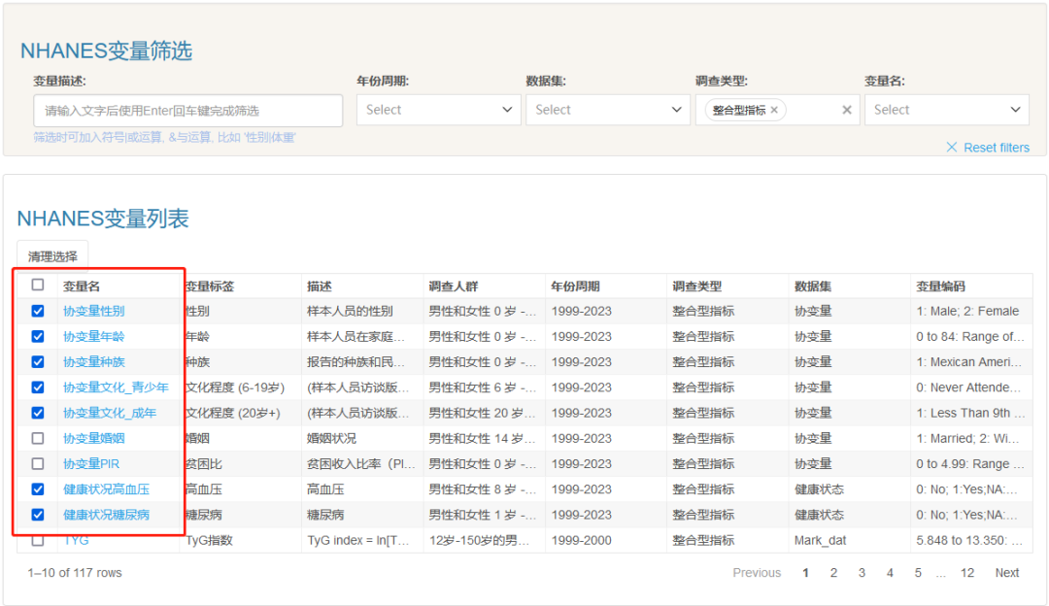Viewport: 1049px width, 606px height.
Task: Open the 年份周期 Select dropdown
Action: coord(438,110)
